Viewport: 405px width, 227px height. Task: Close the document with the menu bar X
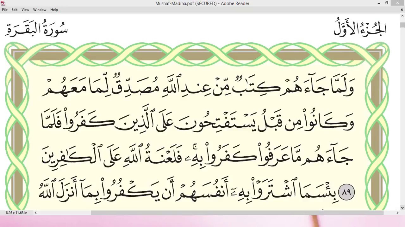[x=402, y=10]
